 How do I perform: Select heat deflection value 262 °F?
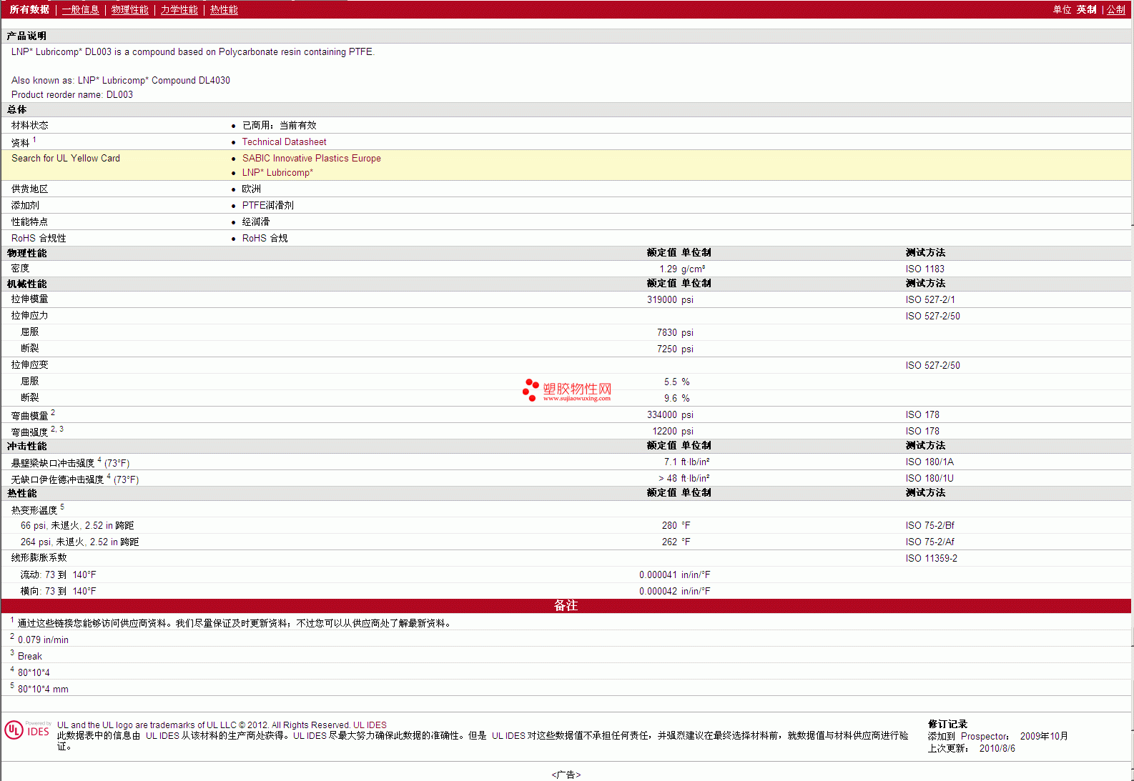[676, 542]
